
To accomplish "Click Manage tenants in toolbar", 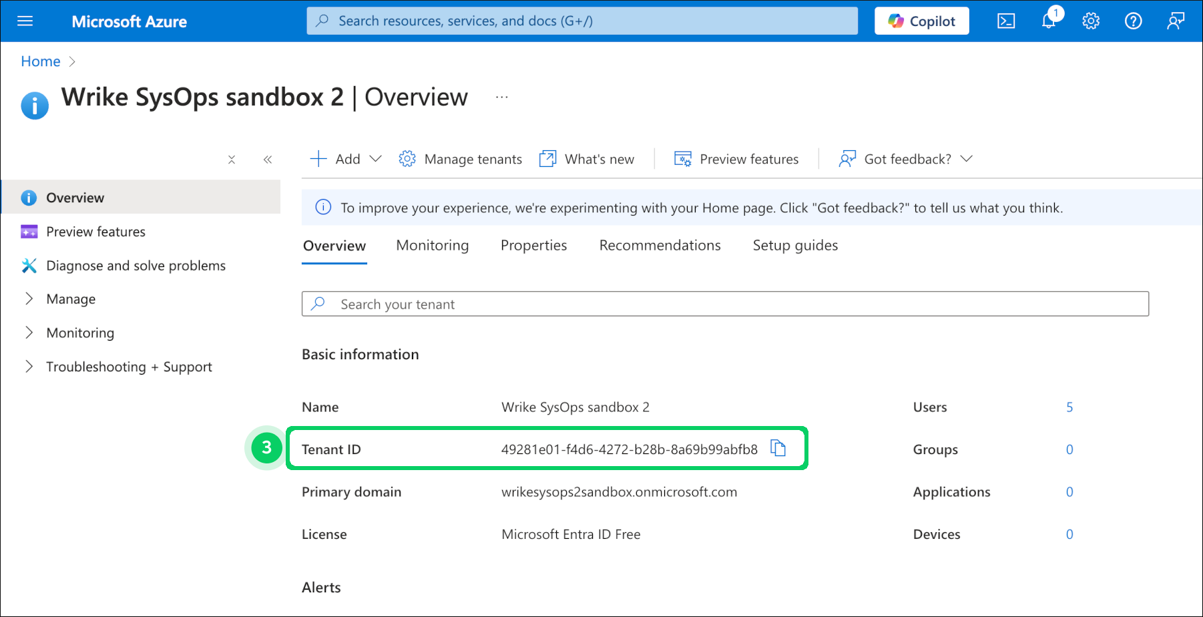I will (x=461, y=159).
